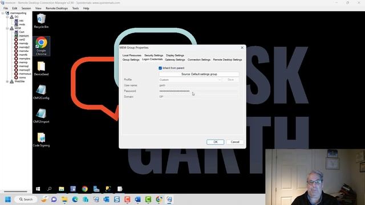Open the File menu

click(6, 8)
